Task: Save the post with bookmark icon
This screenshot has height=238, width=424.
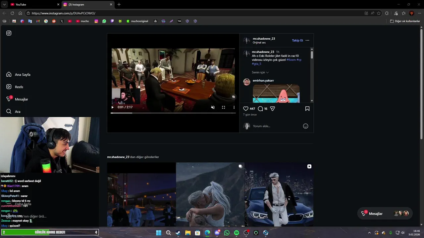Action: click(307, 108)
